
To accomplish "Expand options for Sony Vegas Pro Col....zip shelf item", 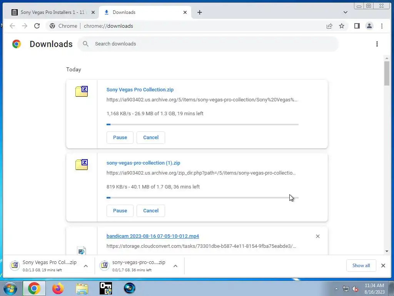I will (x=86, y=266).
